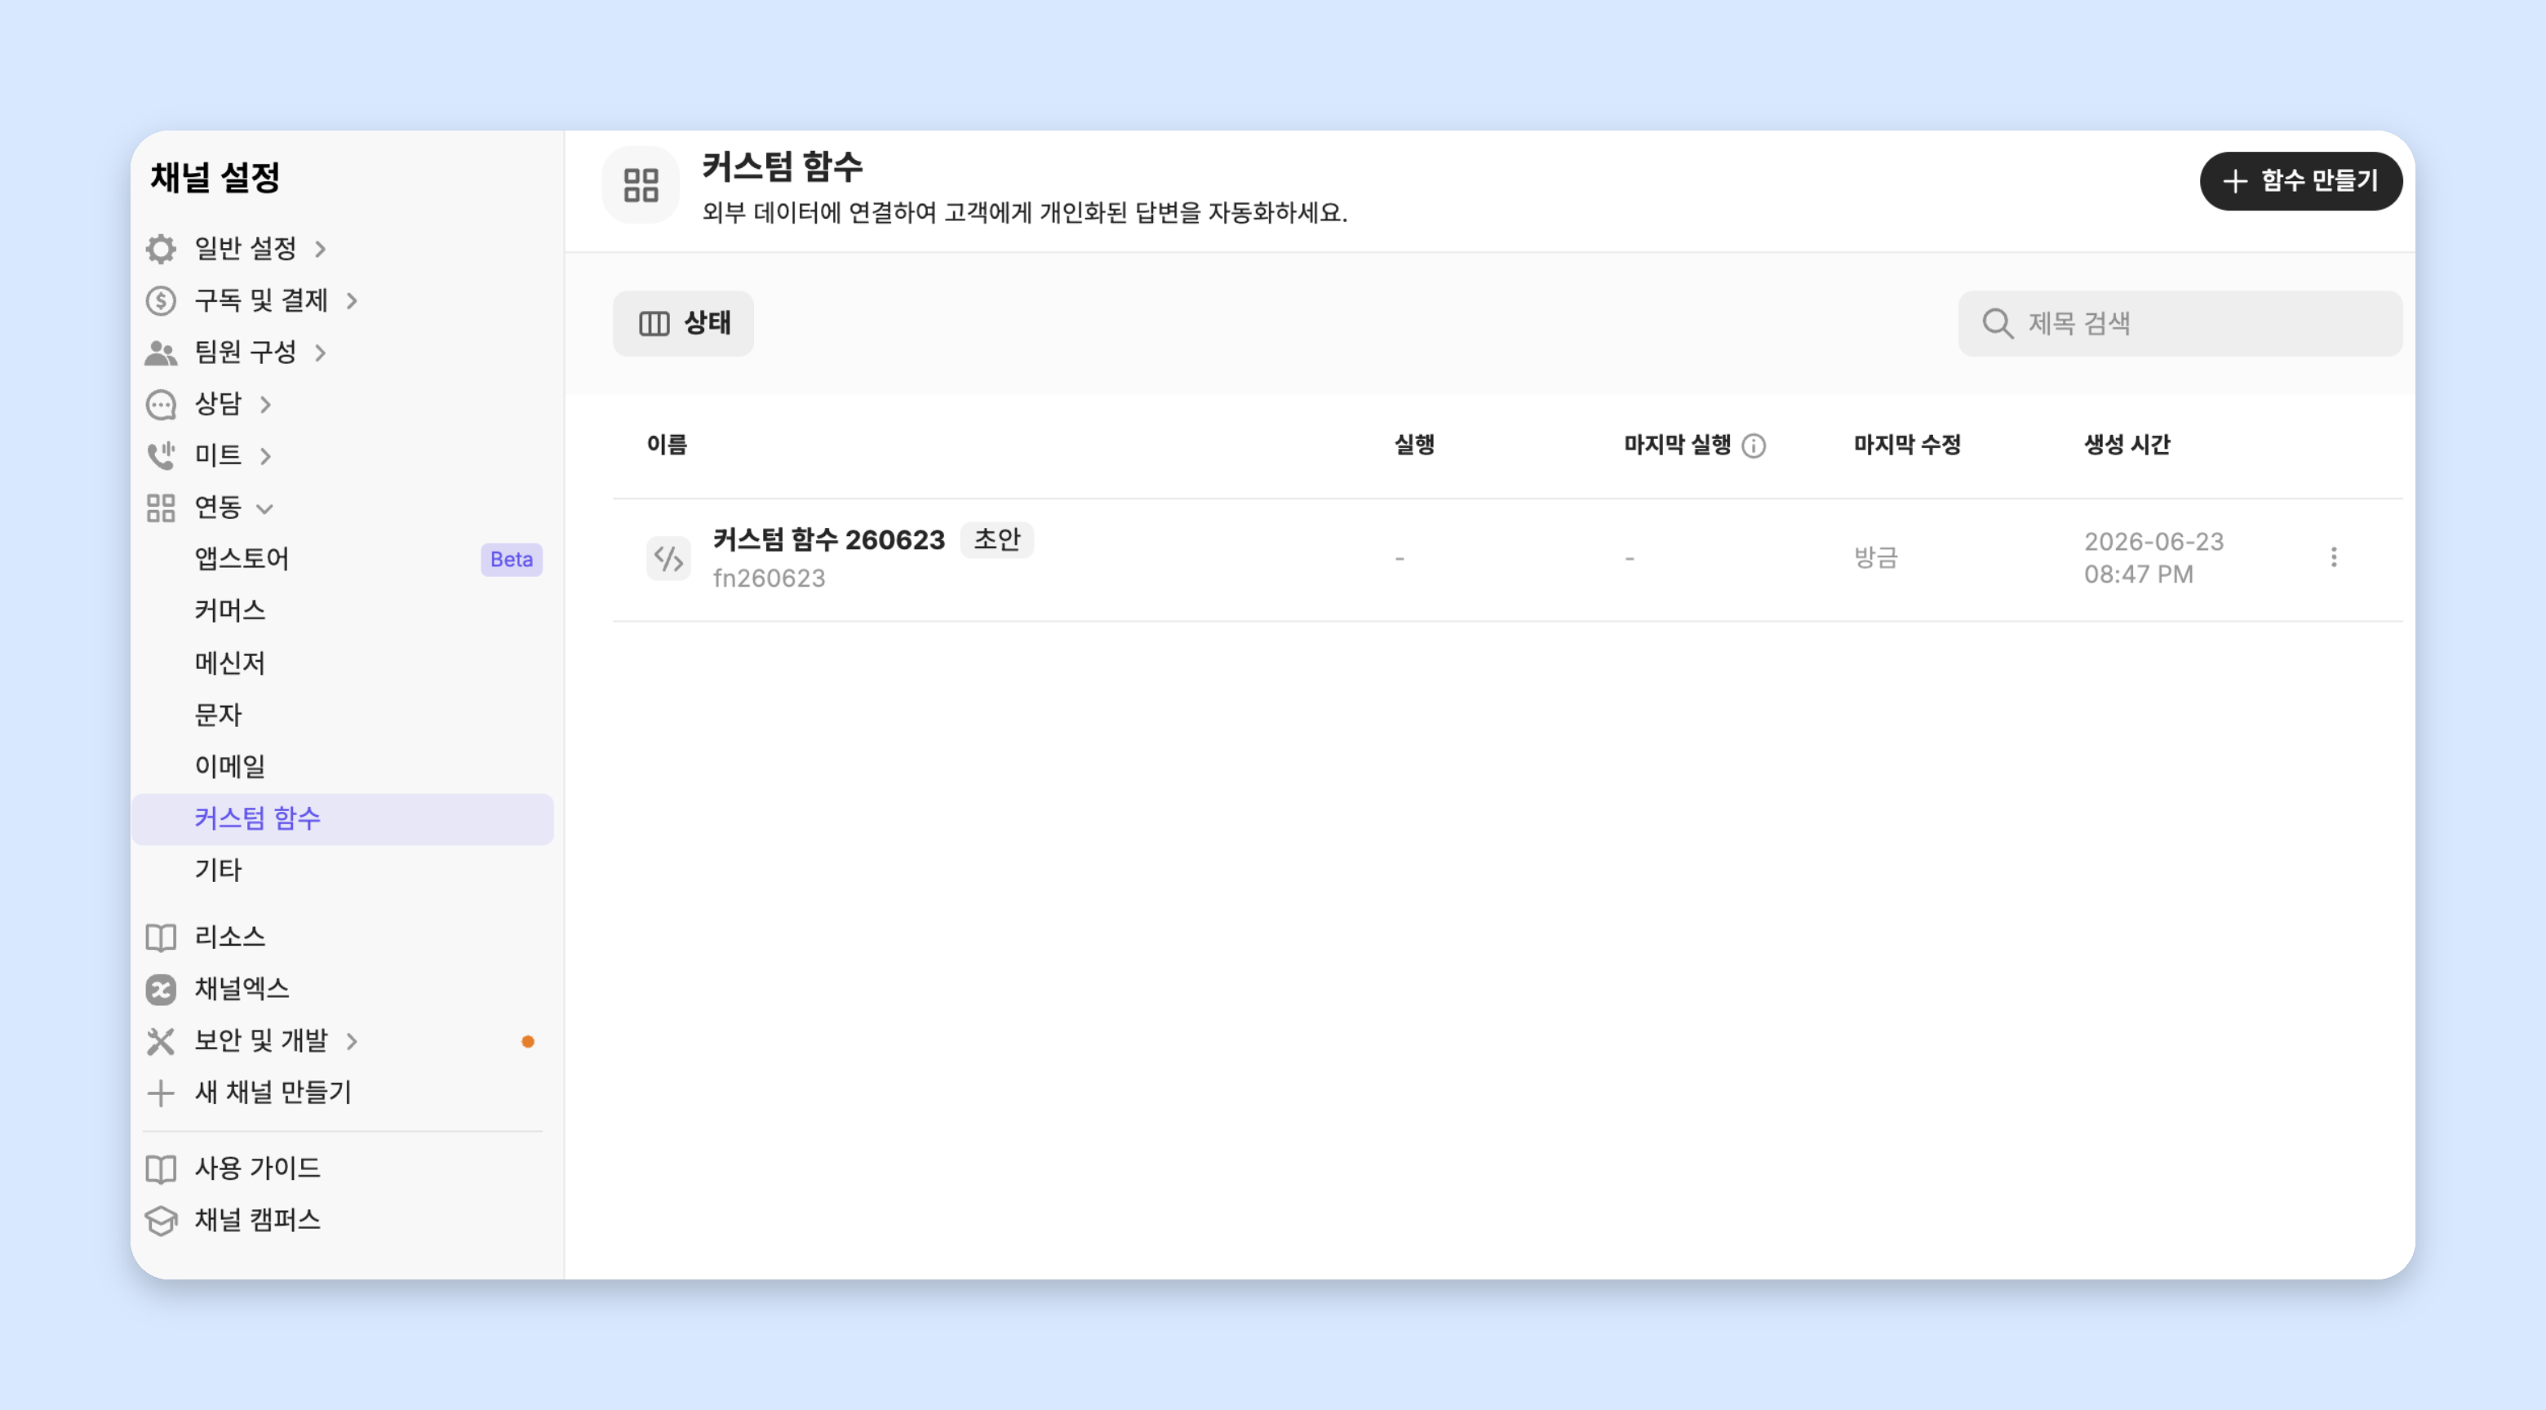2546x1410 pixels.
Task: Click the magnifier icon in search box
Action: tap(1998, 323)
